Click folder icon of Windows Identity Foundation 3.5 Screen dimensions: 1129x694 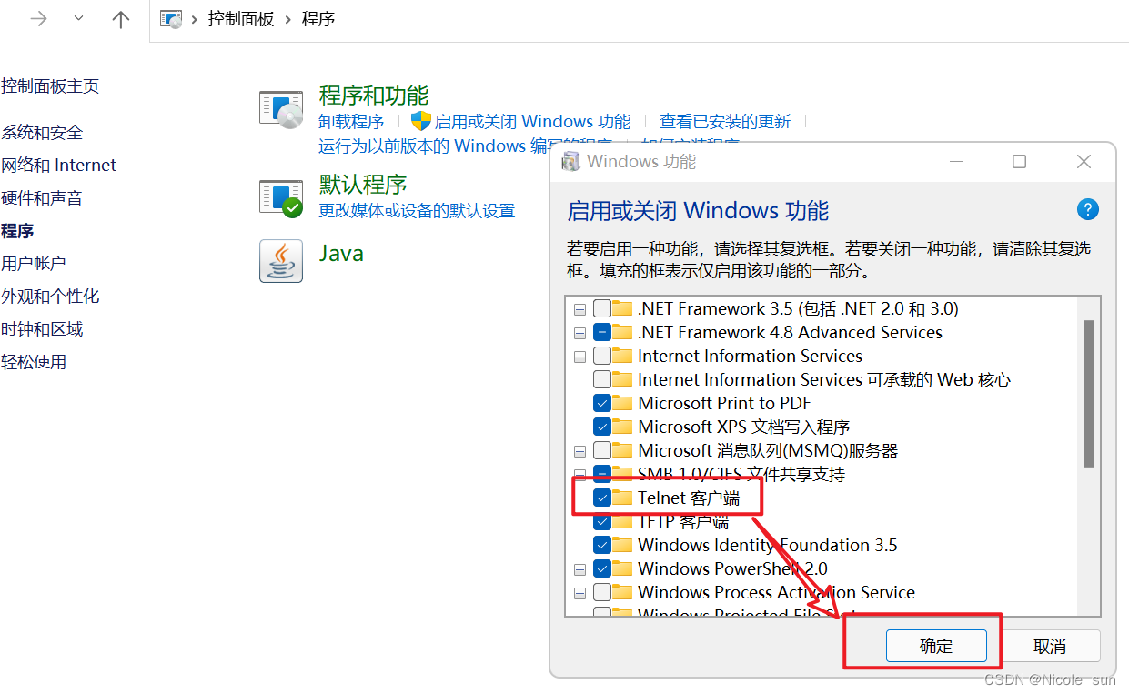pyautogui.click(x=622, y=545)
